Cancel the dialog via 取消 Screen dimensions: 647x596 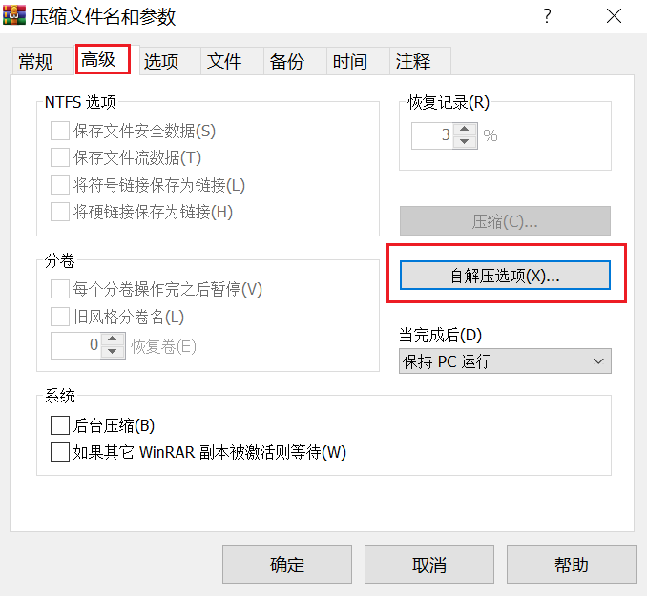[x=429, y=565]
